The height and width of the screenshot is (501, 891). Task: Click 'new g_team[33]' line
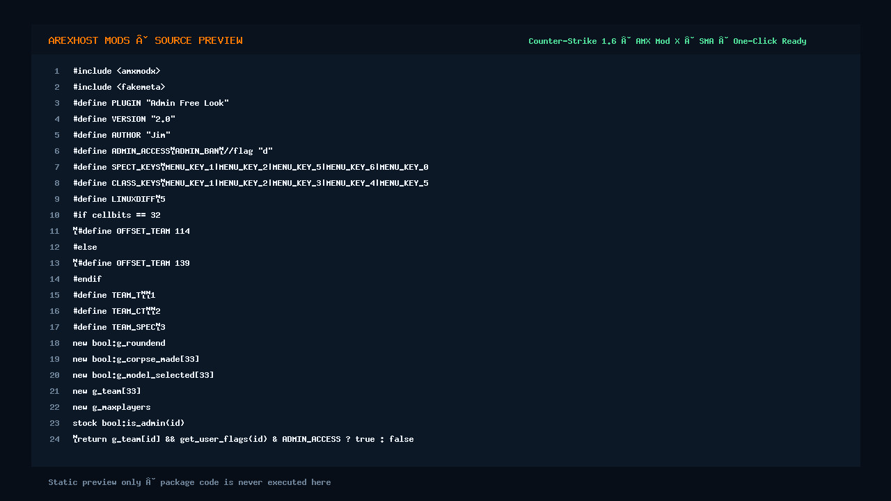107,391
